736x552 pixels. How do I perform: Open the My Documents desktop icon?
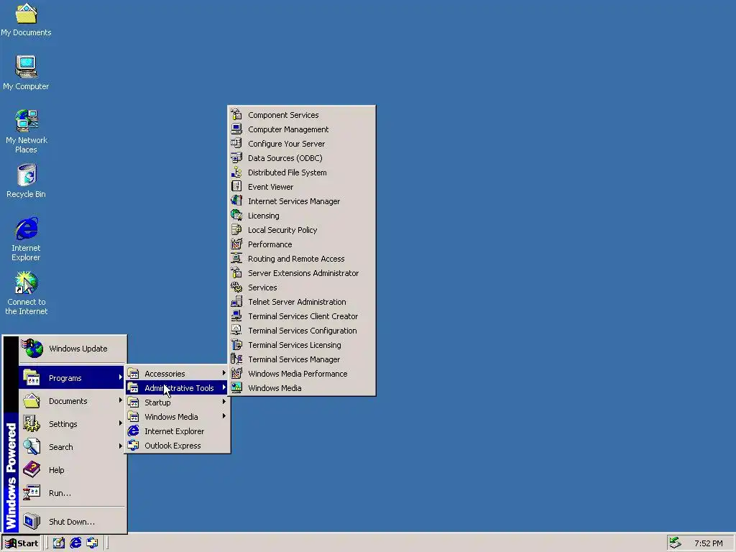click(x=26, y=19)
